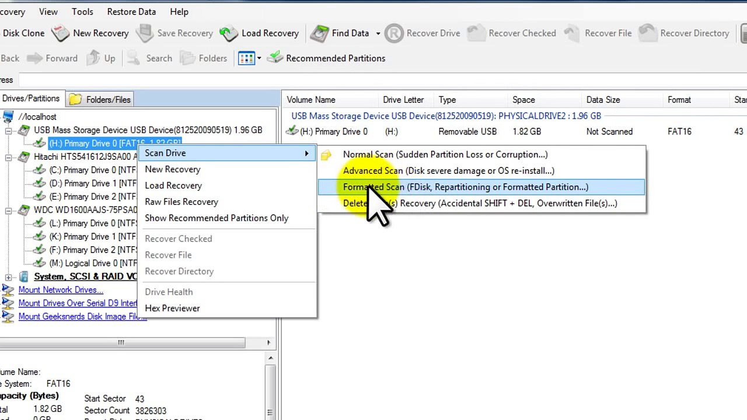Click the Removable USB type cell
The image size is (747, 420).
point(467,132)
